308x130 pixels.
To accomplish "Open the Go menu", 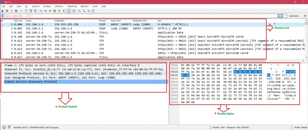I will click(x=27, y=6).
